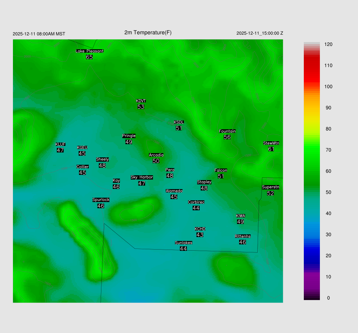Viewport: 358px width, 333px height.
Task: Click the Rittenhs station marker
Action: point(243,242)
